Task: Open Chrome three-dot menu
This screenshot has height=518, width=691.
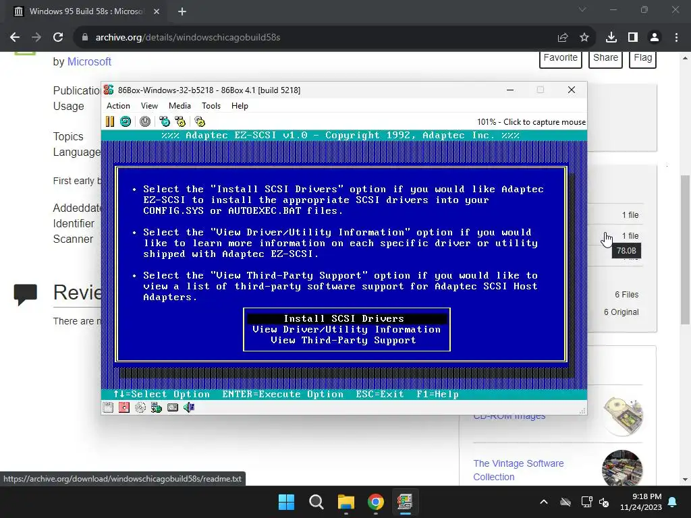Action: (x=676, y=38)
